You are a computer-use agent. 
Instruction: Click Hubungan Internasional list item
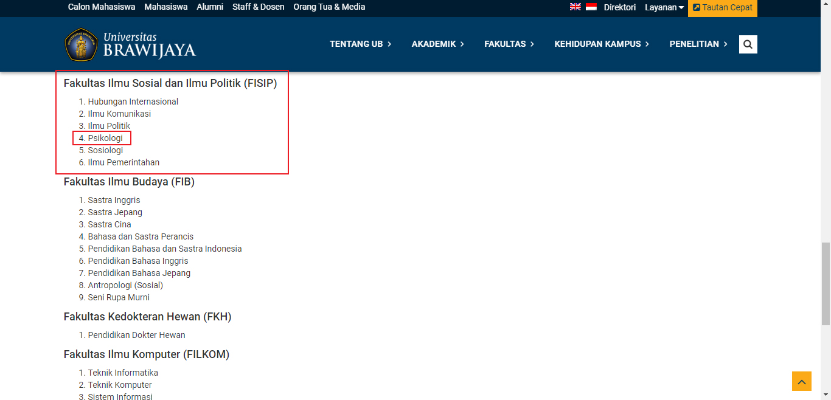pos(133,102)
